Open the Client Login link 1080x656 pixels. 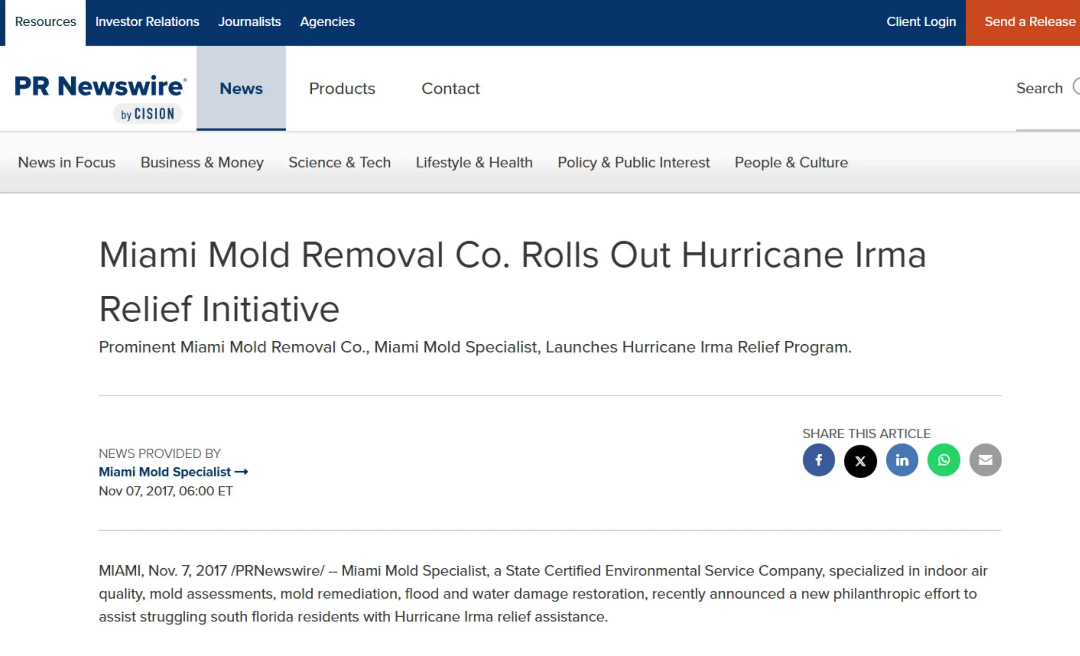coord(921,22)
